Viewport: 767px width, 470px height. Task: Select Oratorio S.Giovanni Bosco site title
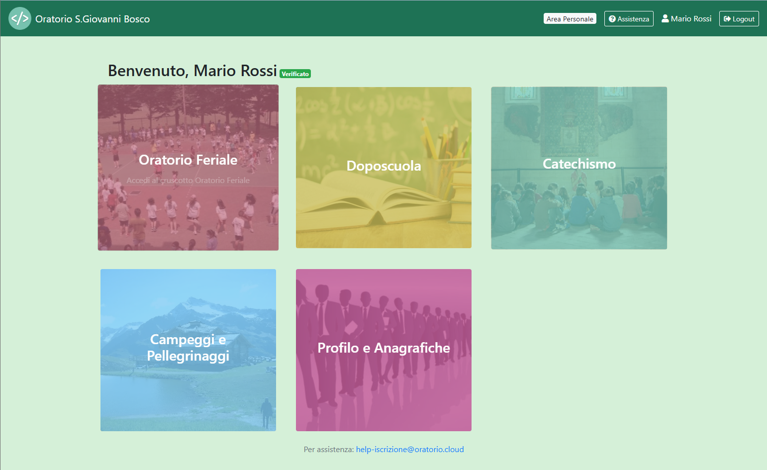pos(93,18)
